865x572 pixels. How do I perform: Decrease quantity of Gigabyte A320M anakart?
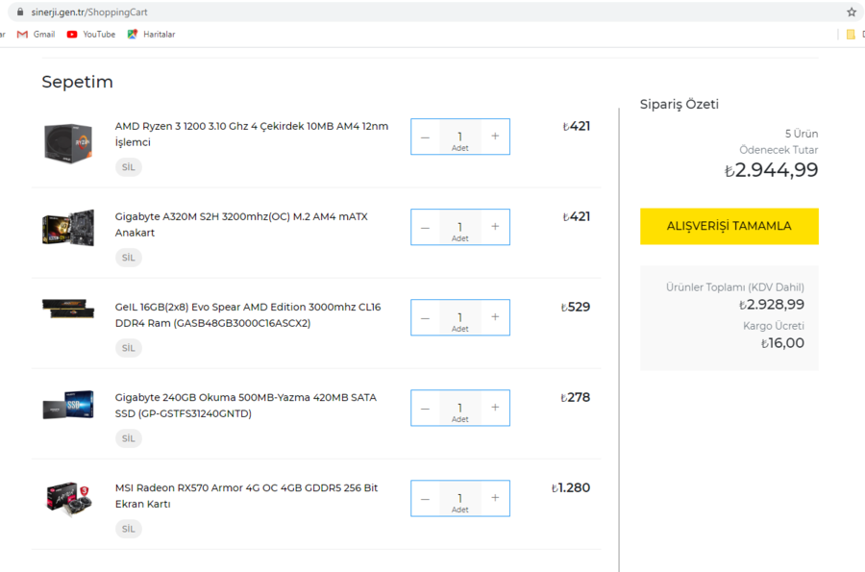click(x=426, y=227)
